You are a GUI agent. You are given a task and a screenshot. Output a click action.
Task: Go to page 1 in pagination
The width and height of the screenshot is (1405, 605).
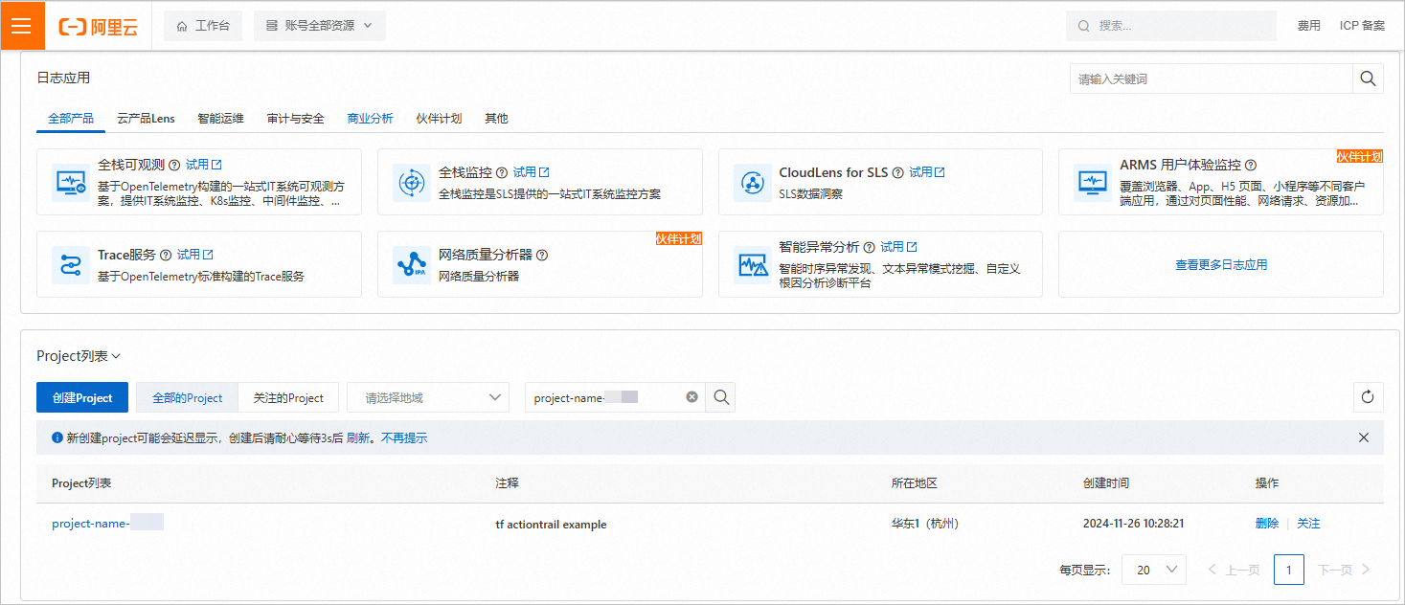[x=1289, y=570]
